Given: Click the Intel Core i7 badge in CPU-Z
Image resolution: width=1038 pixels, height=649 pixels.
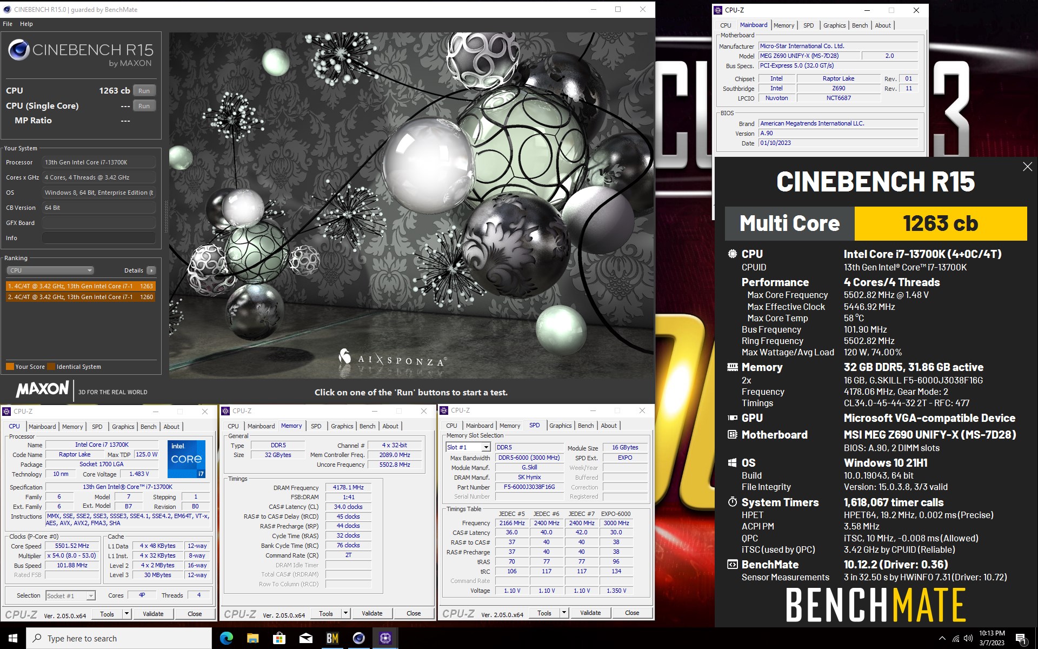Looking at the screenshot, I should (x=187, y=459).
